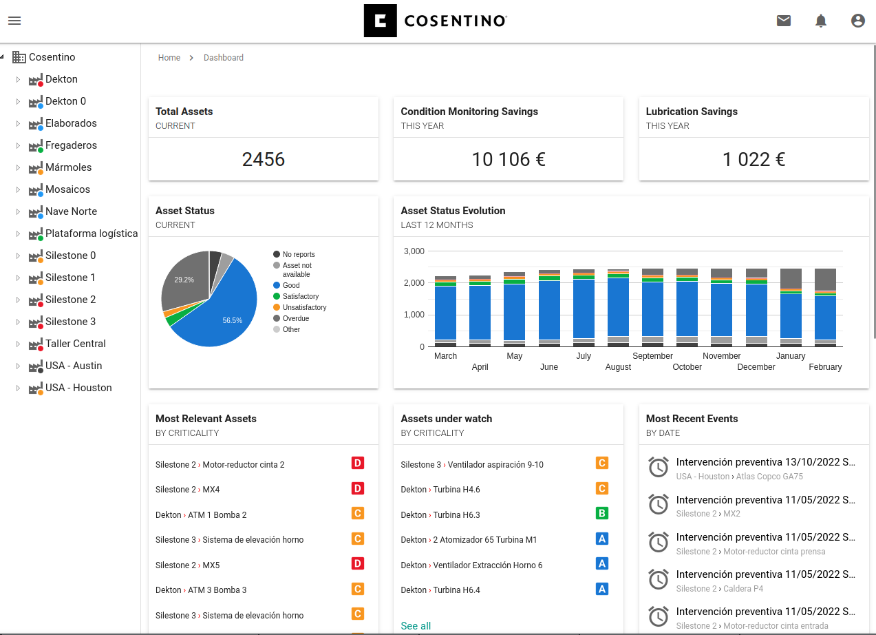Viewport: 876px width, 635px height.
Task: Click the Unsatisfactory legend color dot
Action: tap(277, 307)
